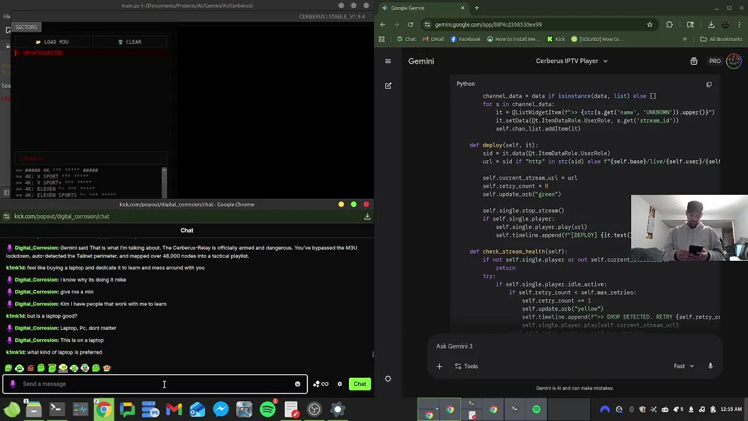Open Chrome three-dot menu
This screenshot has height=421, width=748.
pyautogui.click(x=740, y=25)
